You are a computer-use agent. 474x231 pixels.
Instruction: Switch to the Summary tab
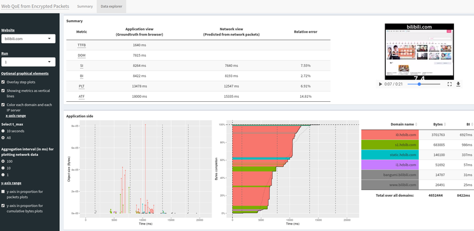point(85,7)
